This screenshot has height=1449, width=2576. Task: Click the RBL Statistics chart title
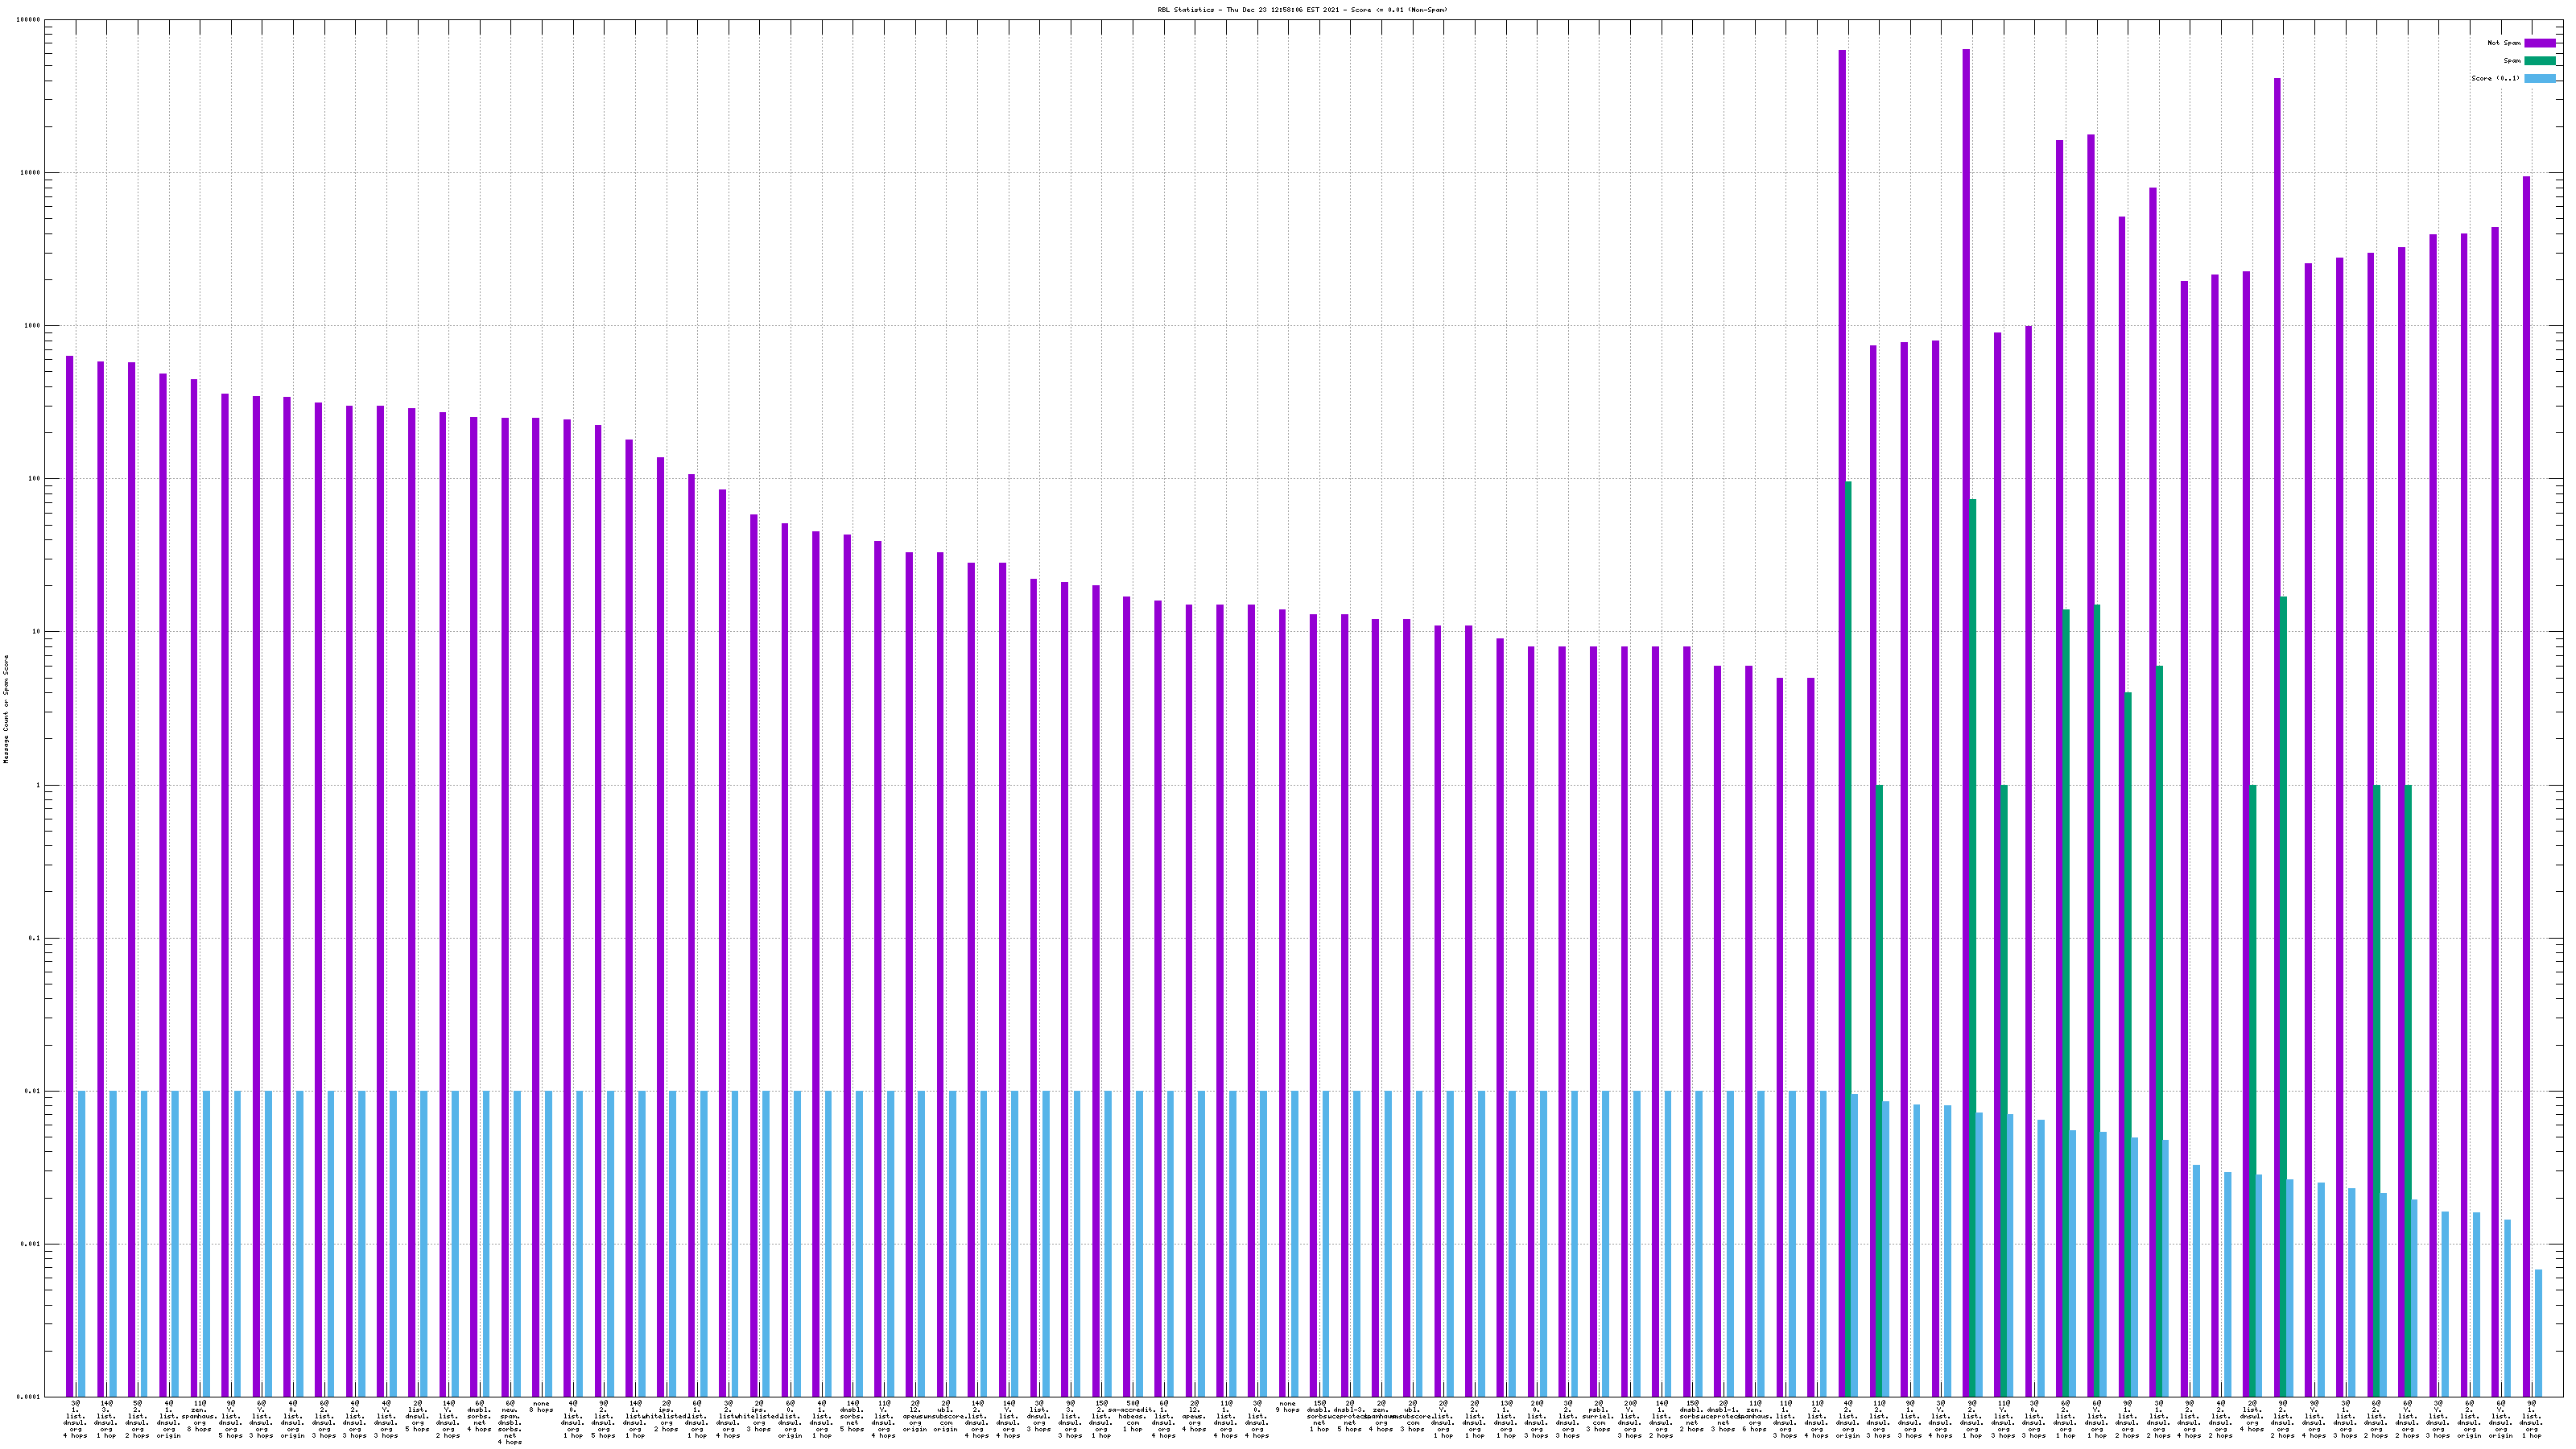(1302, 10)
